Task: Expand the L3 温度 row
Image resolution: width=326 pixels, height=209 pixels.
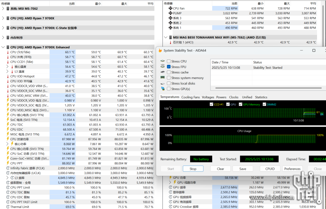Action: 7,71
